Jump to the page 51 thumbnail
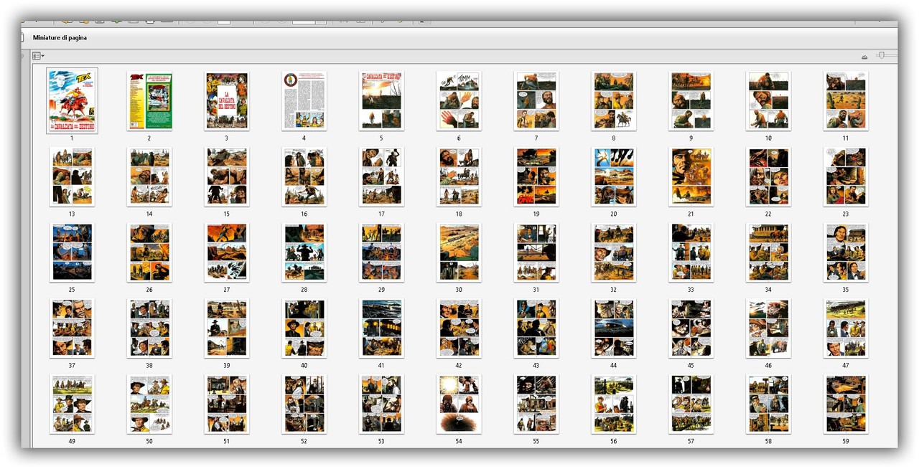The width and height of the screenshot is (919, 469). [x=226, y=404]
